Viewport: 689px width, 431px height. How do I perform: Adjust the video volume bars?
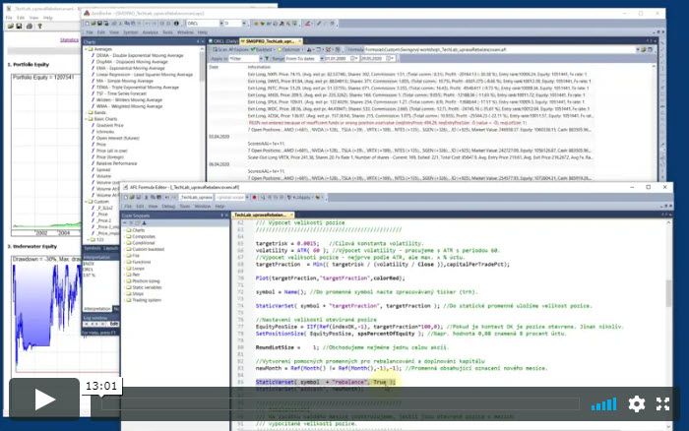[x=602, y=403]
